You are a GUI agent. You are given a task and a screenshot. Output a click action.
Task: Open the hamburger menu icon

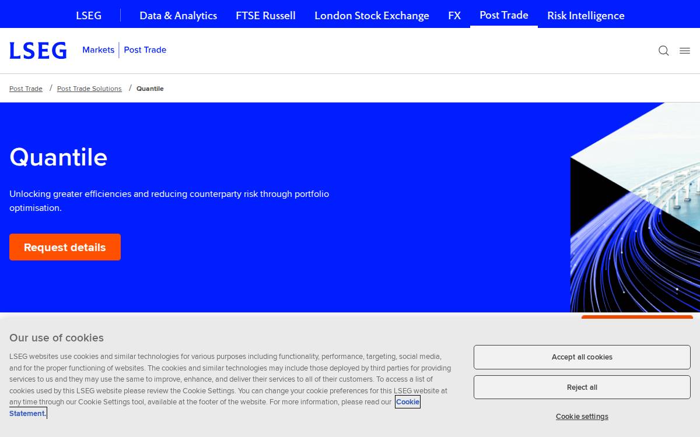click(x=685, y=51)
